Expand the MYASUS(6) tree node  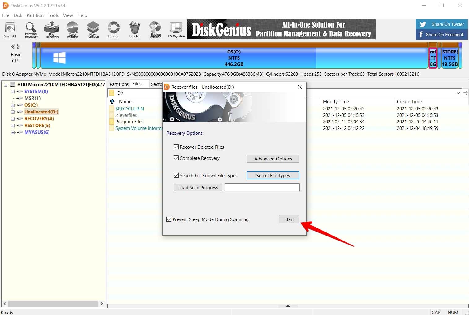[13, 132]
